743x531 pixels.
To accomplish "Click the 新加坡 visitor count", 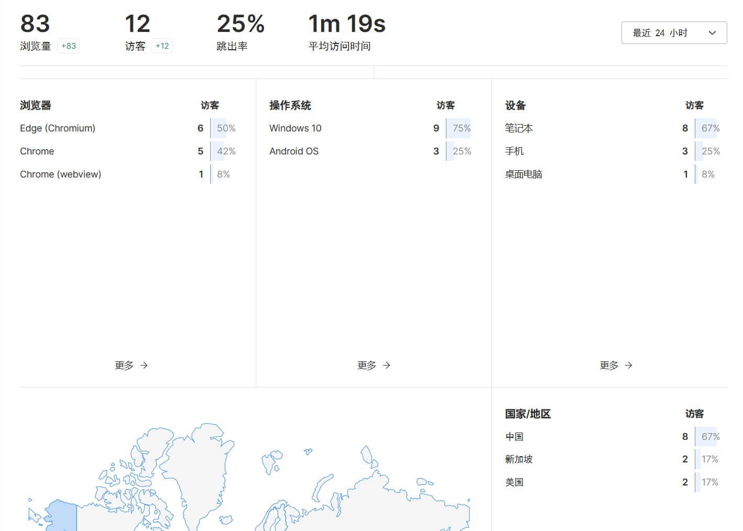I will (x=685, y=459).
